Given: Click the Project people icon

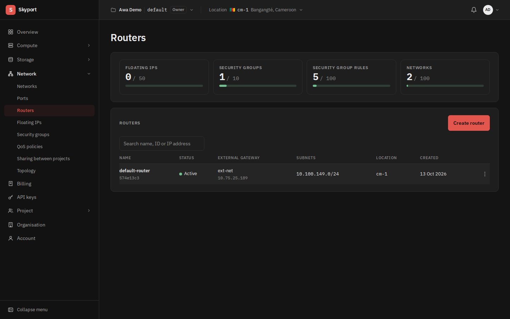Looking at the screenshot, I should (x=11, y=211).
